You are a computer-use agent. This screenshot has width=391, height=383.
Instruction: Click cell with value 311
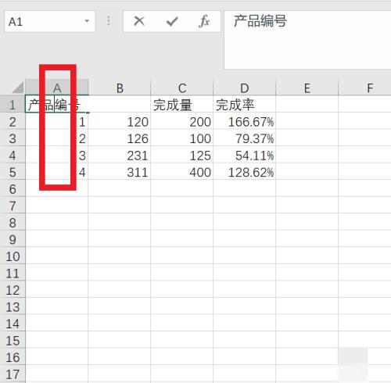coord(120,172)
